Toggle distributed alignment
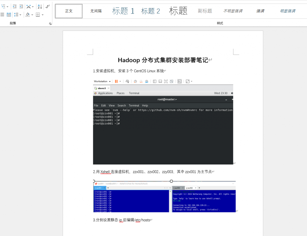 (x=9, y=14)
